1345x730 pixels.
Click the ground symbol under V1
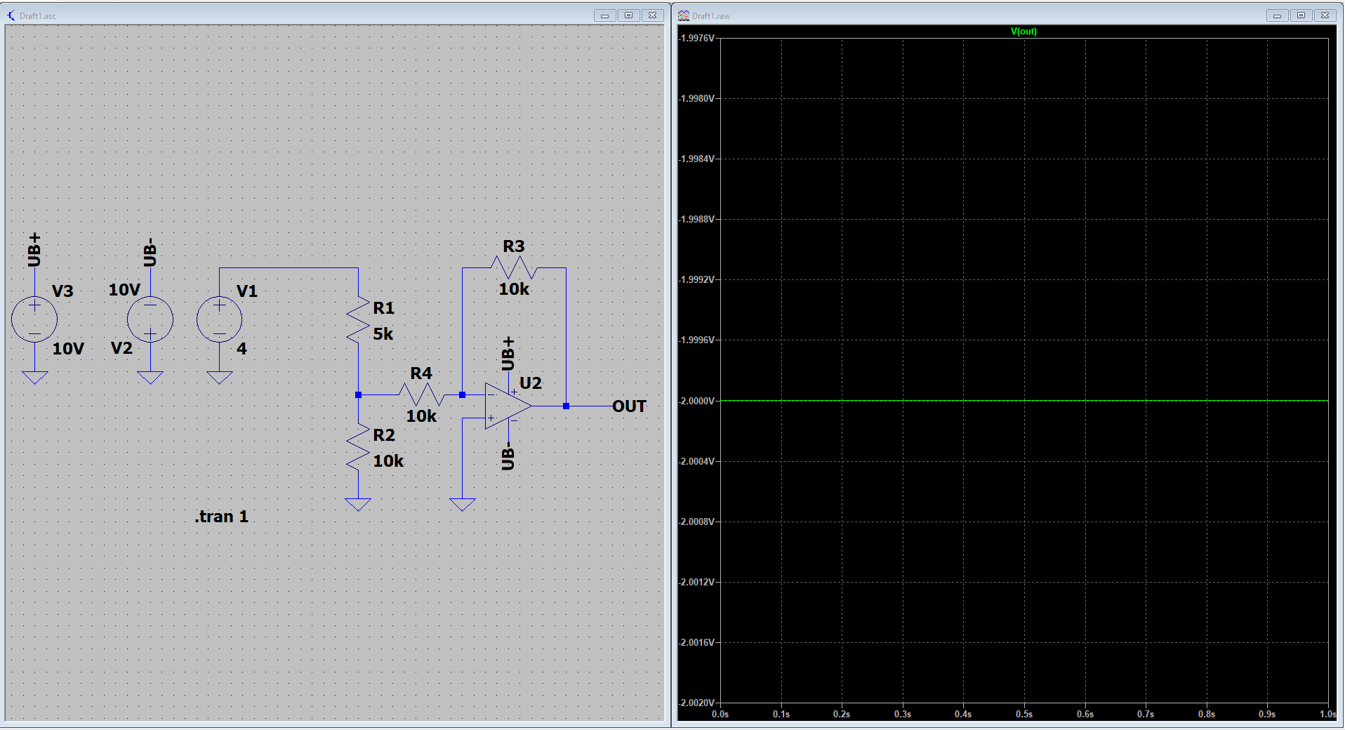pos(220,378)
